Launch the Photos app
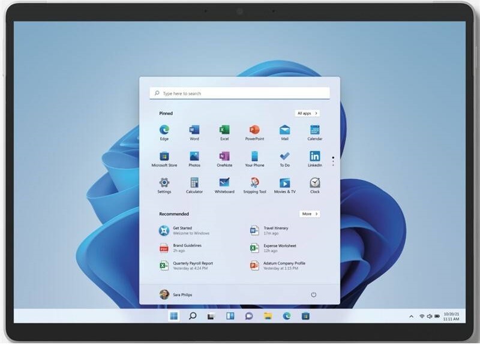Viewport: 480px width, 346px height. coord(194,159)
